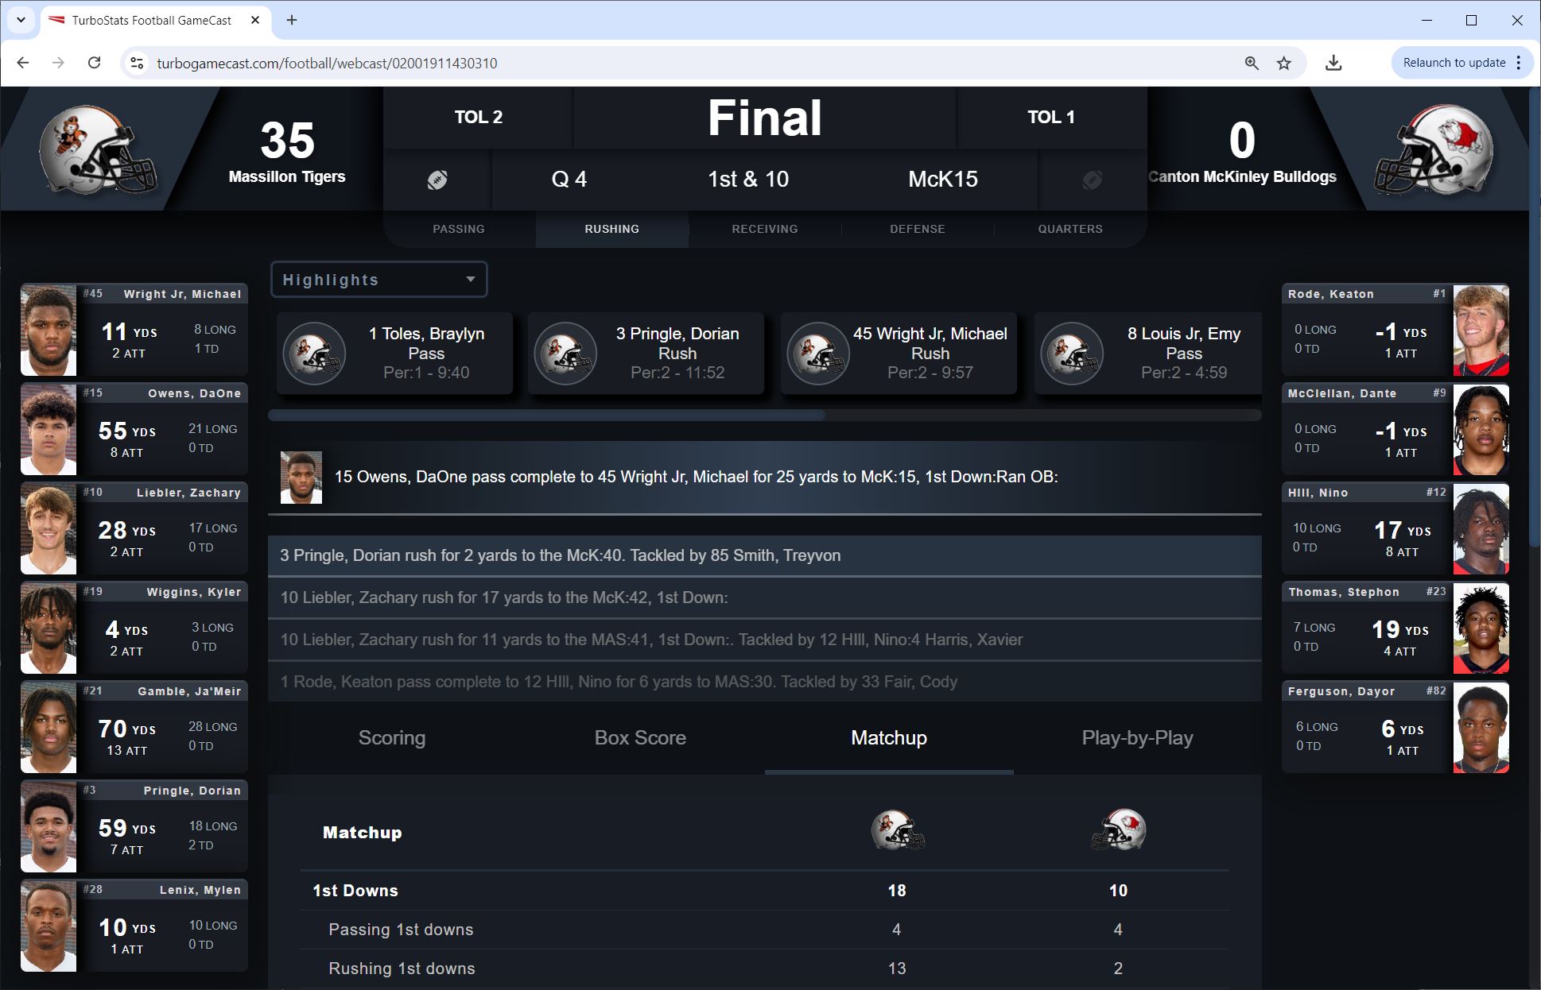Switch to the Passing stats tab

pos(460,229)
